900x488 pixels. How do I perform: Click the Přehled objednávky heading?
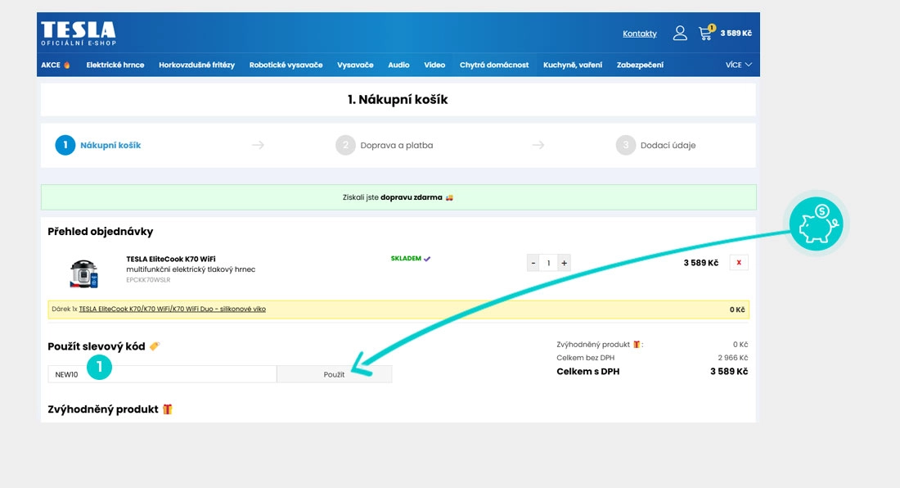[x=101, y=232]
